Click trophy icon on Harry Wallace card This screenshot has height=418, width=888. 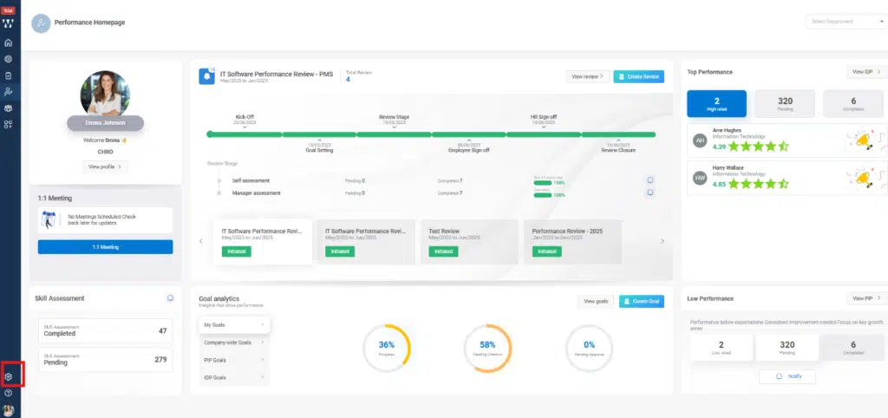pos(865,178)
